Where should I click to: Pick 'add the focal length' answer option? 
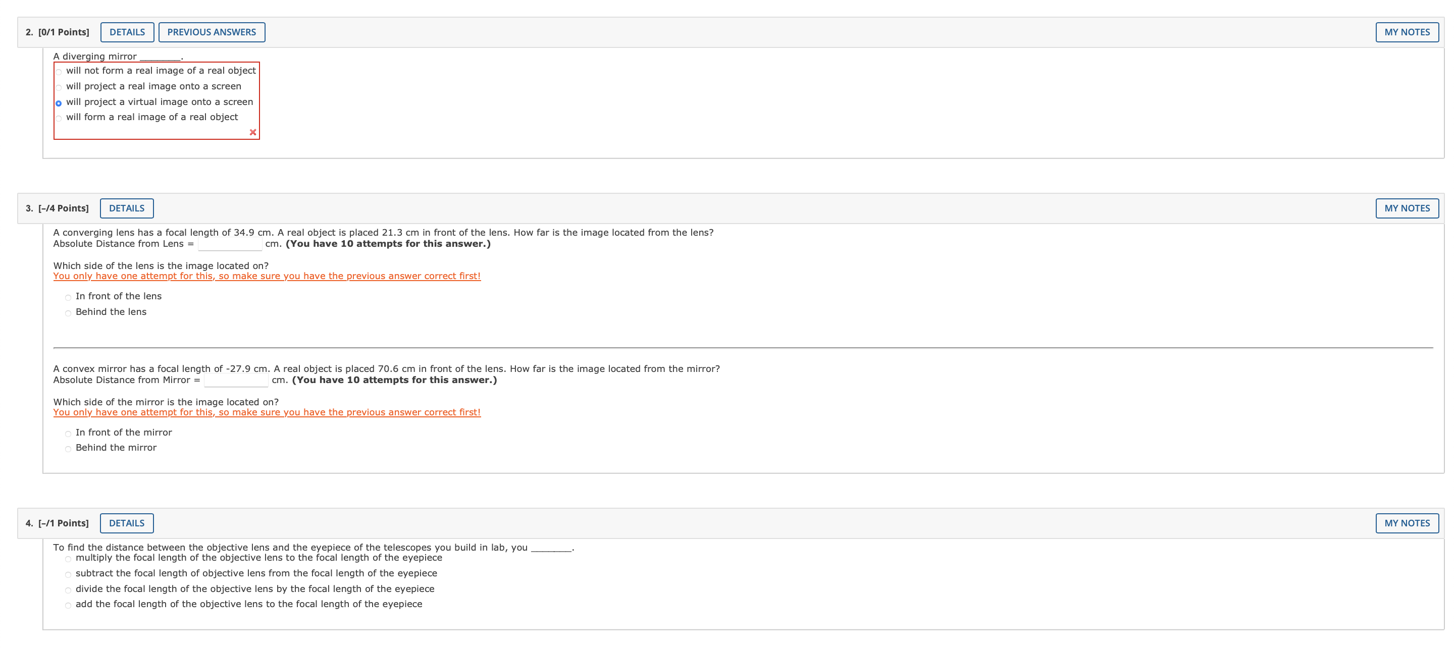(68, 606)
